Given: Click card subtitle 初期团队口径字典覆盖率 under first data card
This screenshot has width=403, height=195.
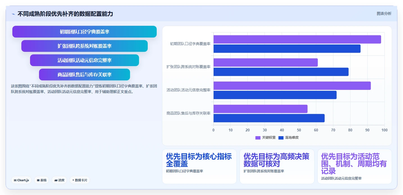Looking at the screenshot, I should 185,171.
